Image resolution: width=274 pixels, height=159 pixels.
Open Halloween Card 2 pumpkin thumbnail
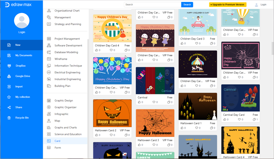[112, 113]
